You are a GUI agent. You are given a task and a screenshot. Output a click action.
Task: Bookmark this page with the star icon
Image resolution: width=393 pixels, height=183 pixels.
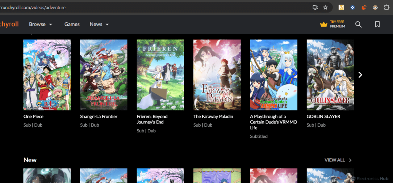coord(325,7)
